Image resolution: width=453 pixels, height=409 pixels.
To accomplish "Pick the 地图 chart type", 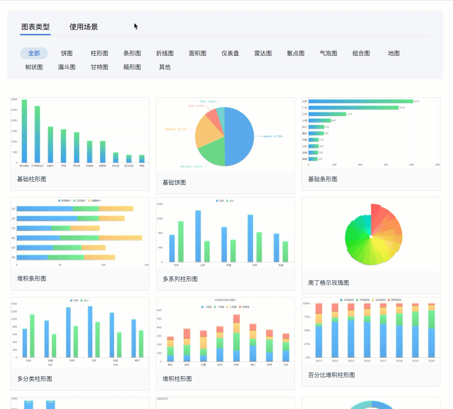I will [393, 53].
